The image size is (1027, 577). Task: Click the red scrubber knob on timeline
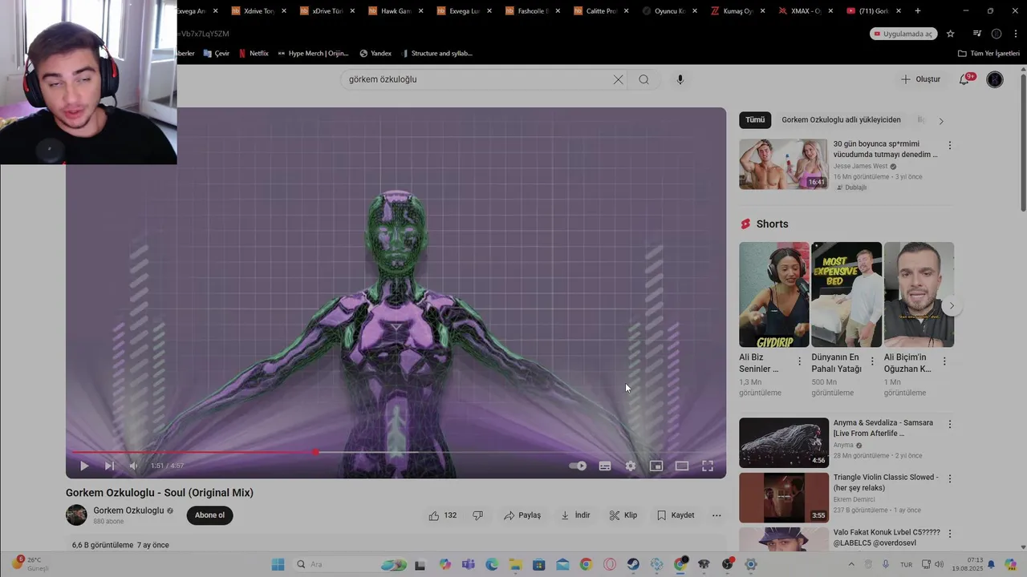click(x=315, y=453)
